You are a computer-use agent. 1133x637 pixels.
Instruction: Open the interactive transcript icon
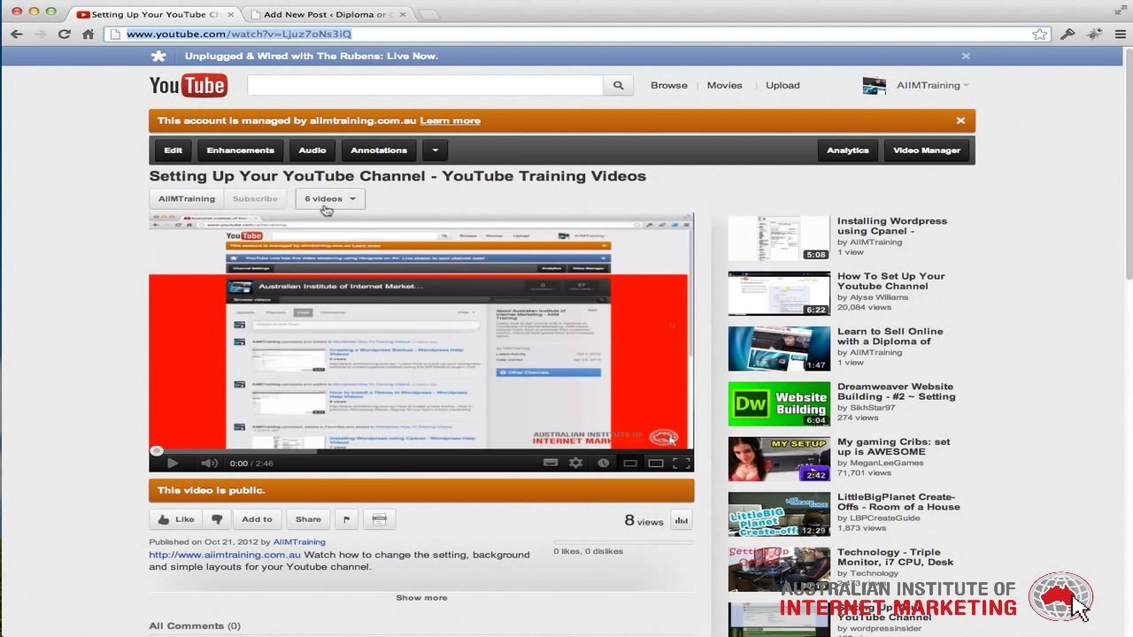(379, 519)
